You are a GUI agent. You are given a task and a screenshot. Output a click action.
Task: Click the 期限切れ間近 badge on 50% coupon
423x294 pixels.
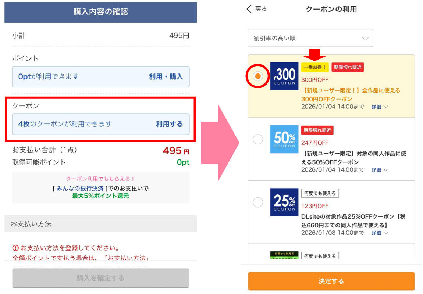pos(317,130)
